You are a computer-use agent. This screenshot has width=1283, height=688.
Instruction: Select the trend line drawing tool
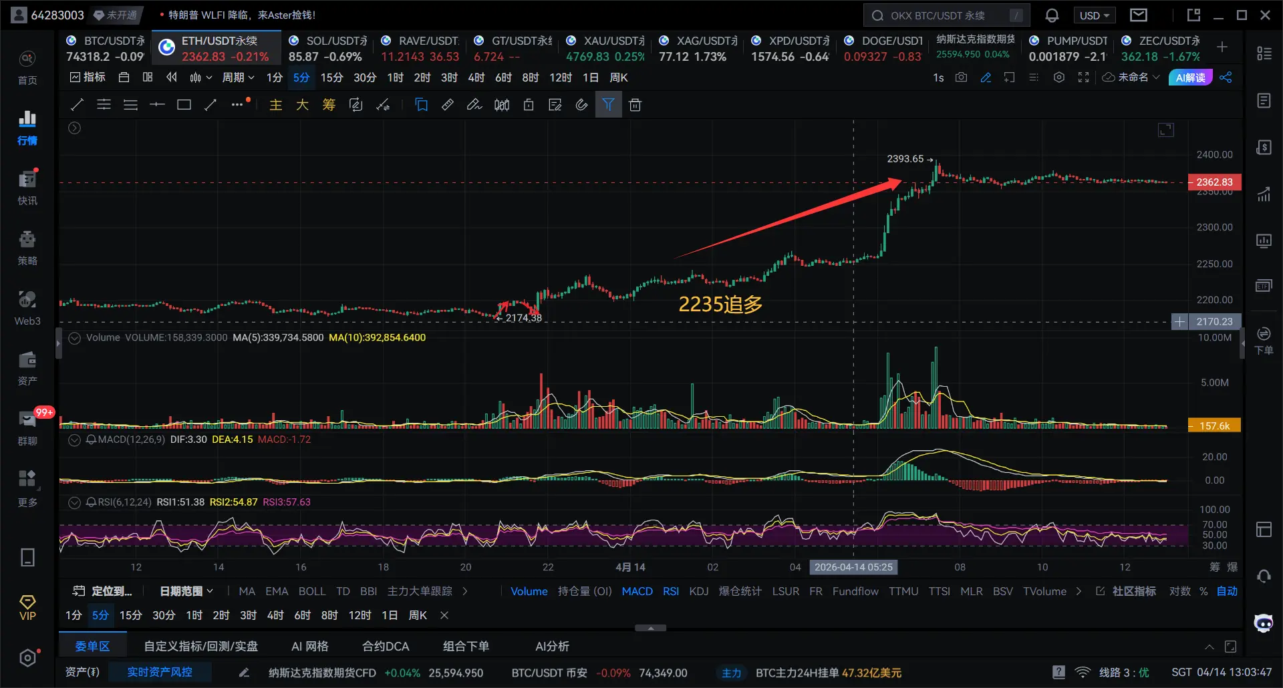(78, 105)
